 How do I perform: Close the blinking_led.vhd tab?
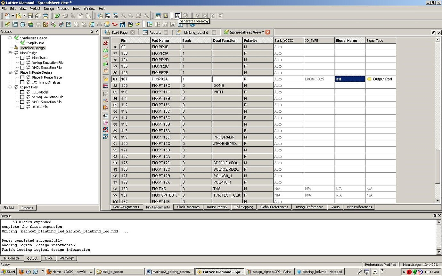(214, 32)
